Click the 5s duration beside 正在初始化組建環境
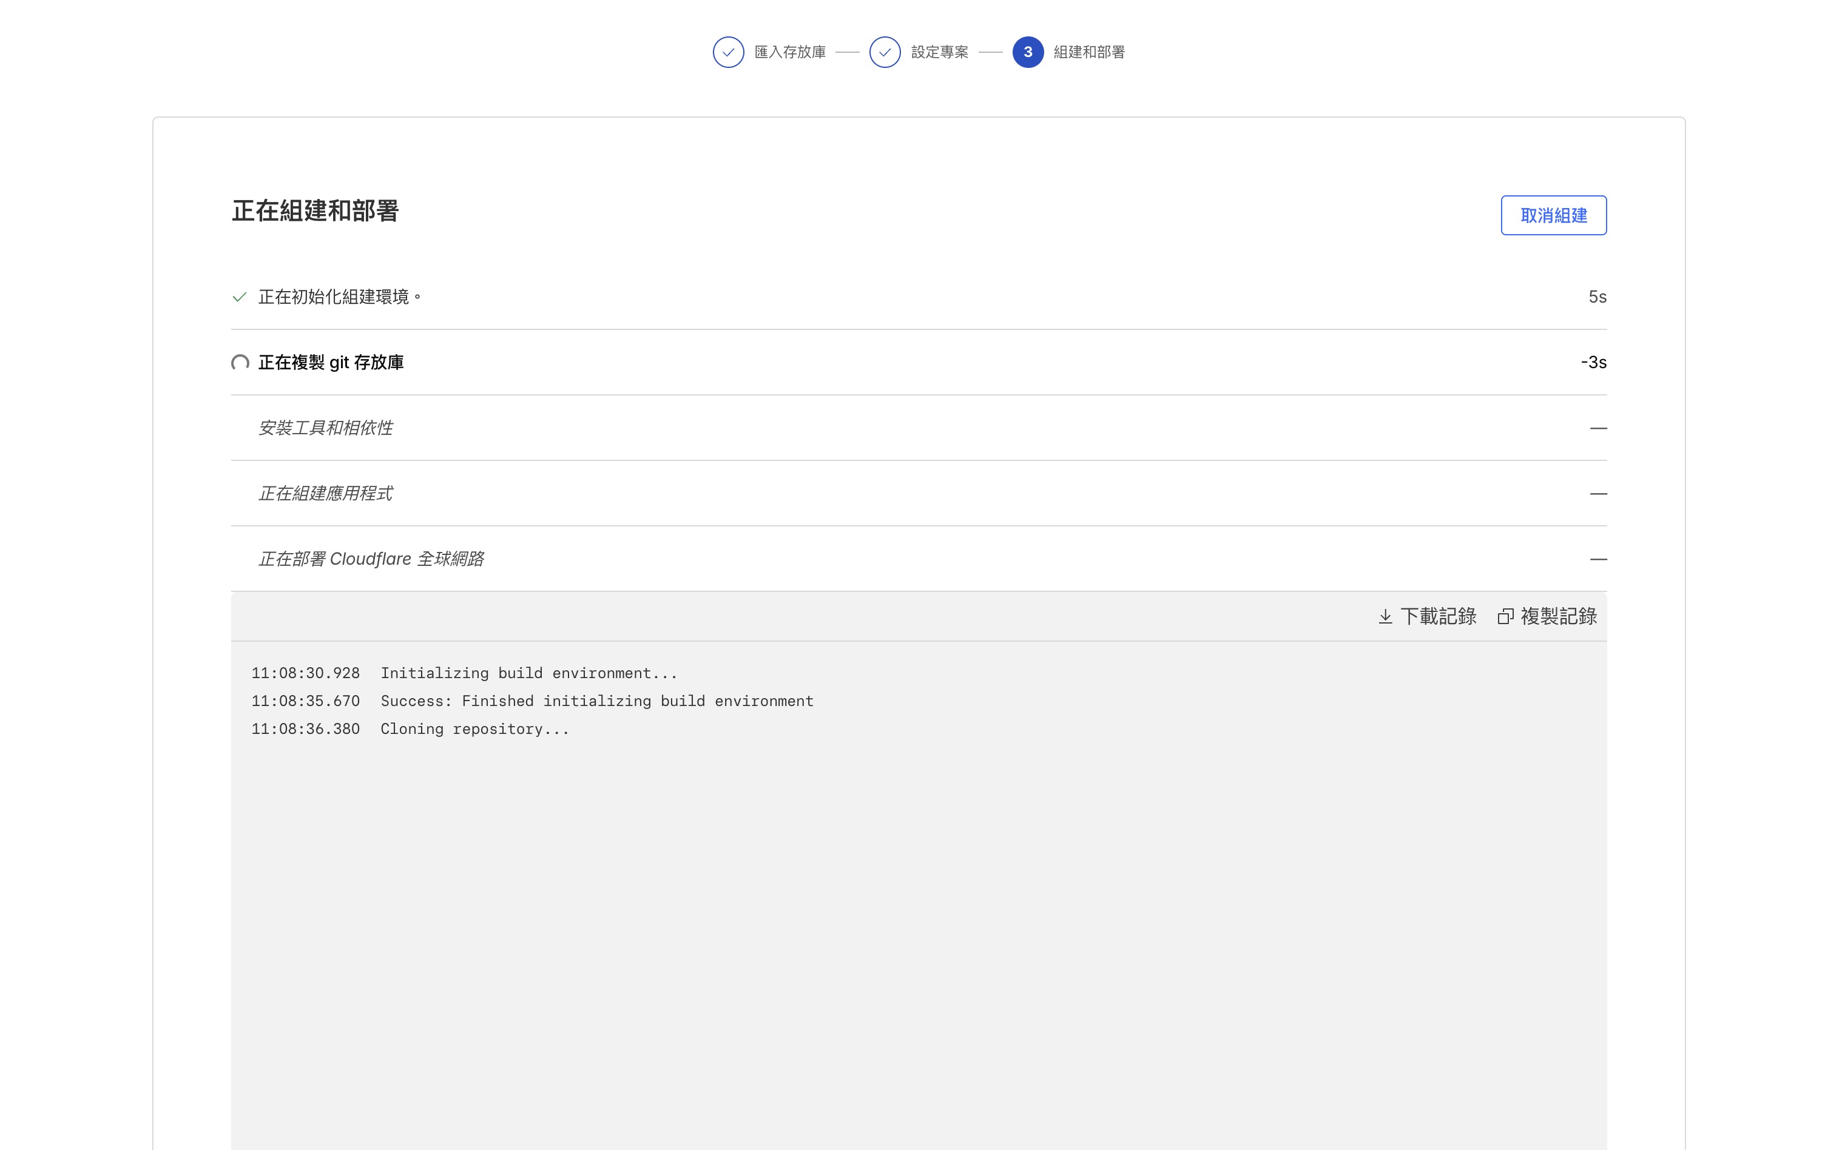This screenshot has width=1842, height=1150. coord(1596,297)
